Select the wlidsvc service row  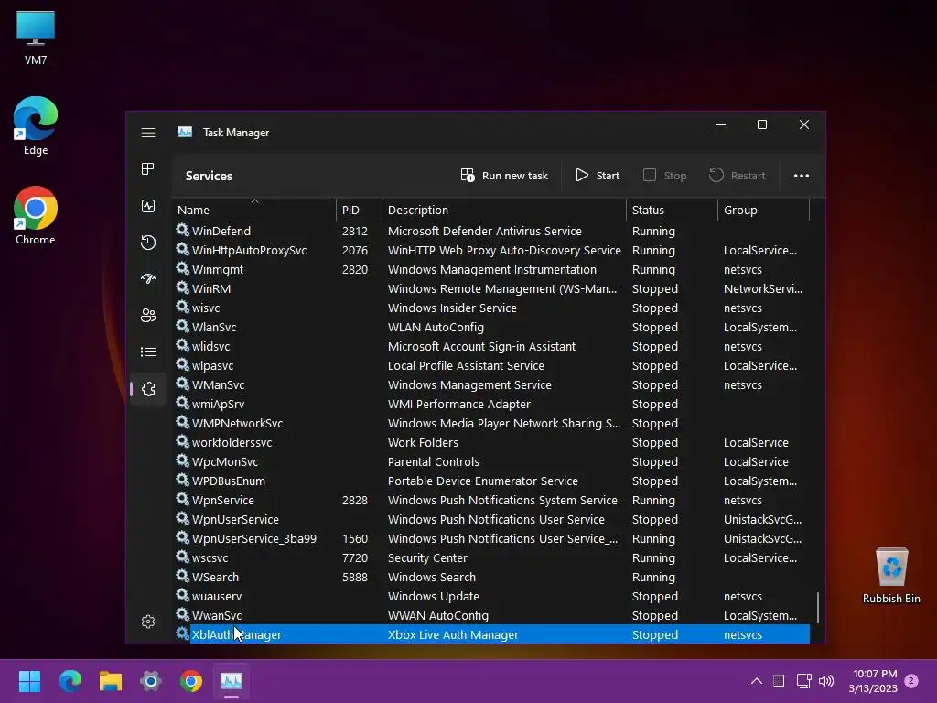pos(491,347)
